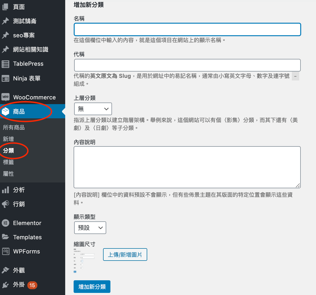Click the 內容說明 textarea
Image resolution: width=316 pixels, height=295 pixels.
(x=187, y=167)
